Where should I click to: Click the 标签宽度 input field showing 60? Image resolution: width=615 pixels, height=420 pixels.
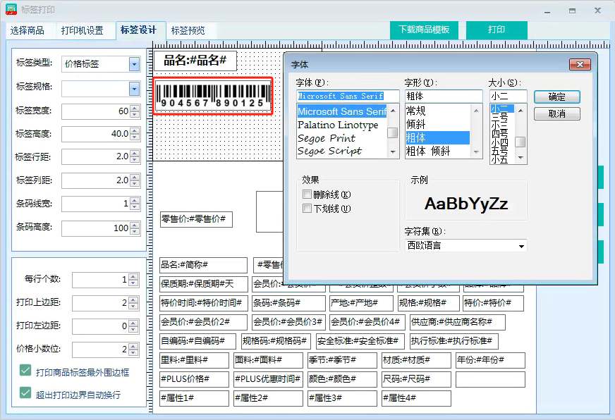point(96,111)
